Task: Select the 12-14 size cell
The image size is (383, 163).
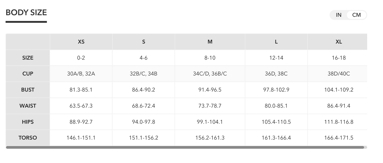Action: 276,58
